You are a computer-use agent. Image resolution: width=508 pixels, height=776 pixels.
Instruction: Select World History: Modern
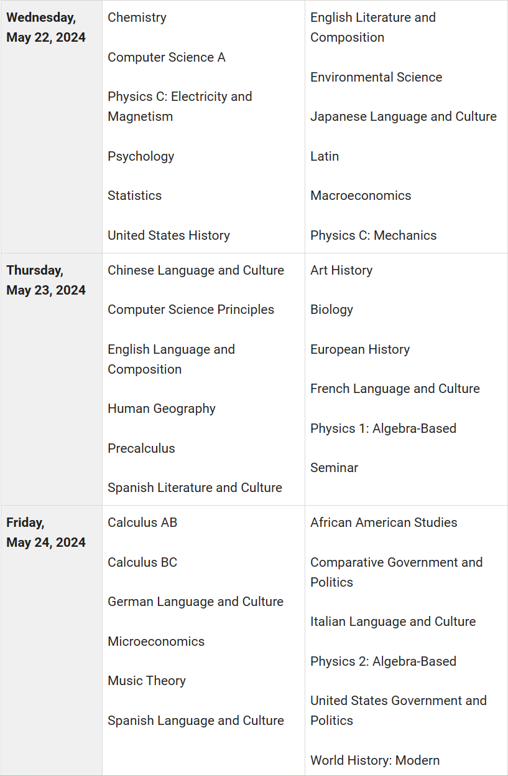(375, 760)
